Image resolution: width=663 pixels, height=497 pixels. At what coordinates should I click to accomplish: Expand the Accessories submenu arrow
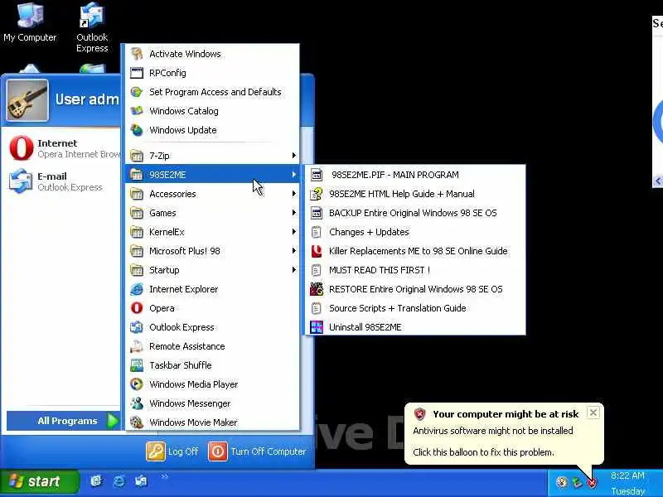[294, 194]
